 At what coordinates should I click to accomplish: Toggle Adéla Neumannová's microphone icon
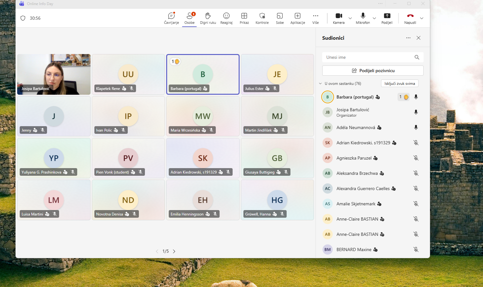tap(416, 127)
